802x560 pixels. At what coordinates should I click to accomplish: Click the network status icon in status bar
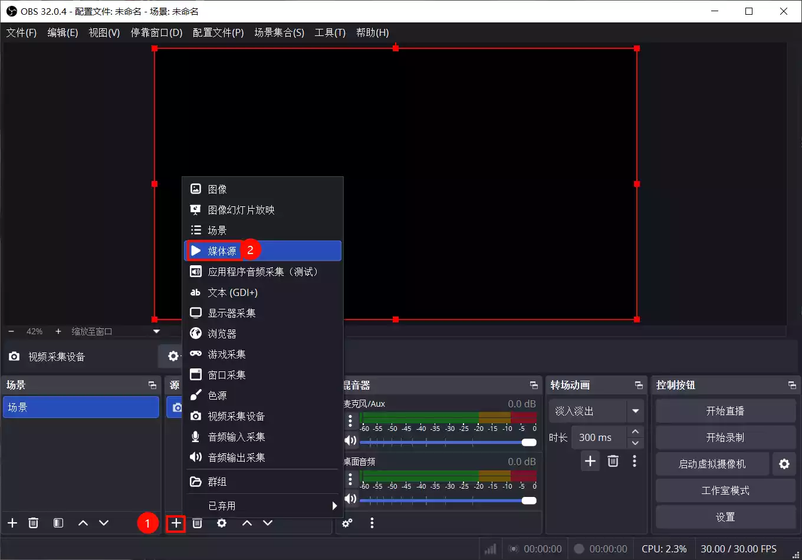(x=489, y=548)
